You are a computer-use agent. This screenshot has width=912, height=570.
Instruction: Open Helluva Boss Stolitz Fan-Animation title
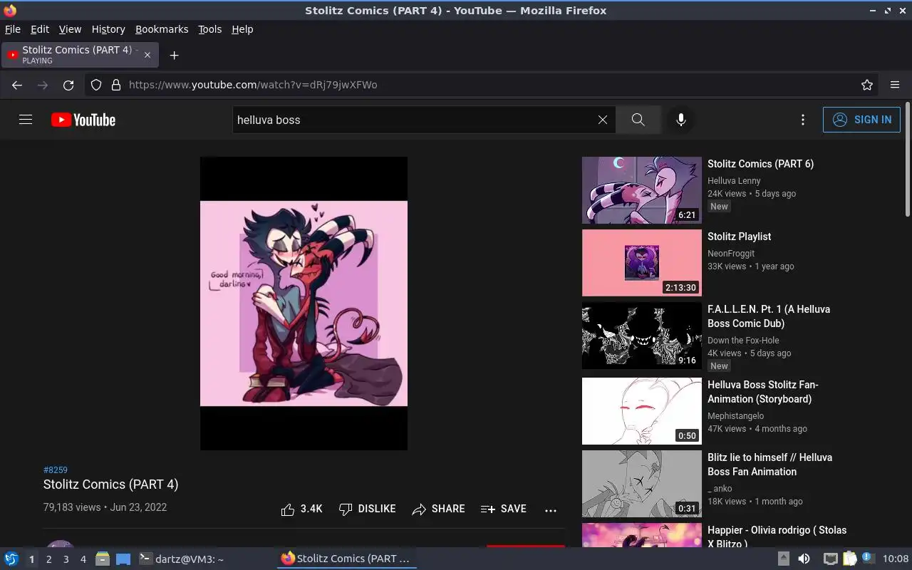point(763,392)
